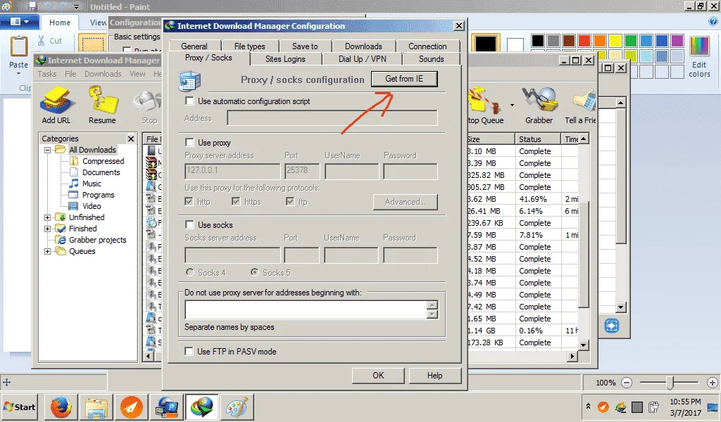721x422 pixels.
Task: Open Quick Access Toolbar customize dropdown
Action: 76,6
